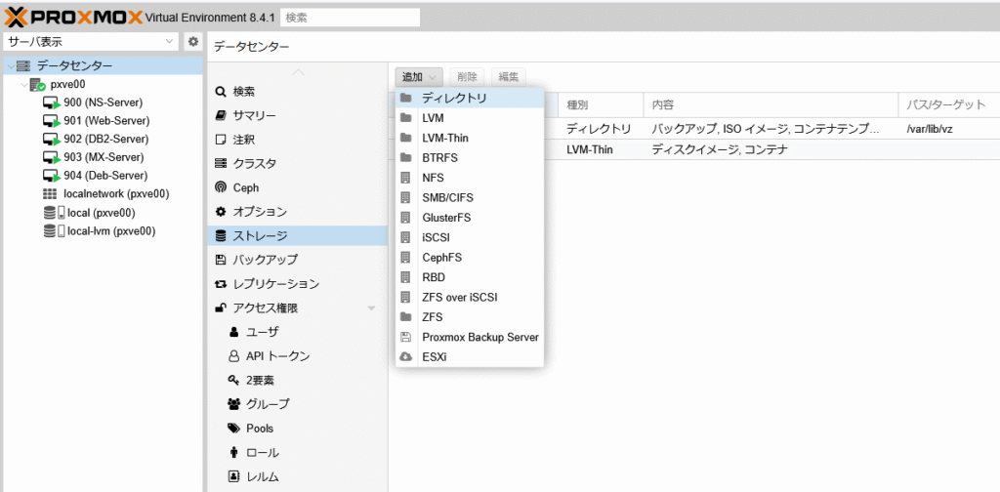Click the local (pxve00) storage icon
This screenshot has height=492, width=1000.
coord(55,213)
